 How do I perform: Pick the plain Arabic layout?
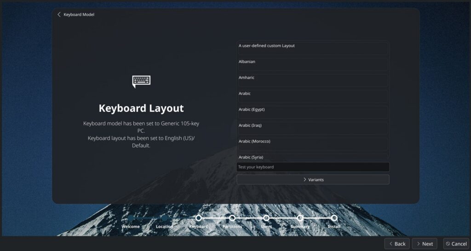click(x=313, y=96)
